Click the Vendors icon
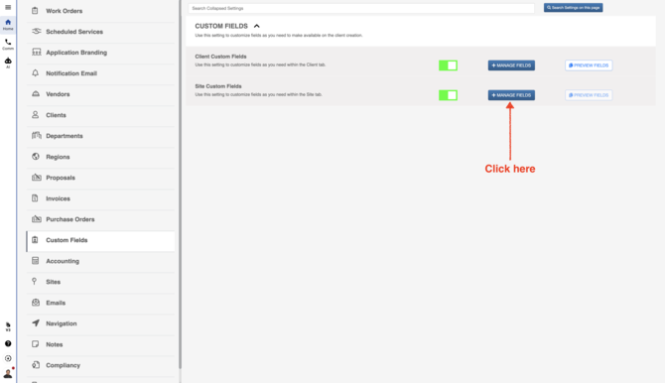The height and width of the screenshot is (383, 665). [x=36, y=93]
